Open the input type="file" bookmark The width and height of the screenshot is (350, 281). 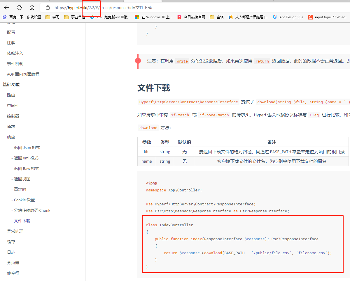coord(330,17)
